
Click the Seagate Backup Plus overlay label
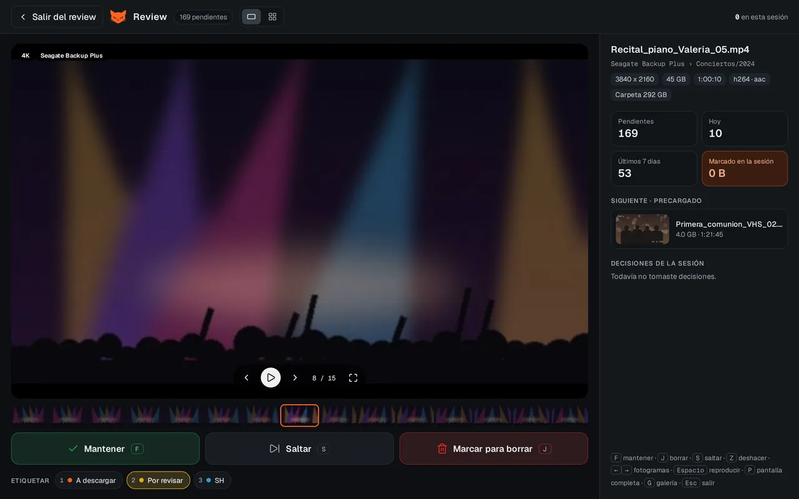click(72, 56)
